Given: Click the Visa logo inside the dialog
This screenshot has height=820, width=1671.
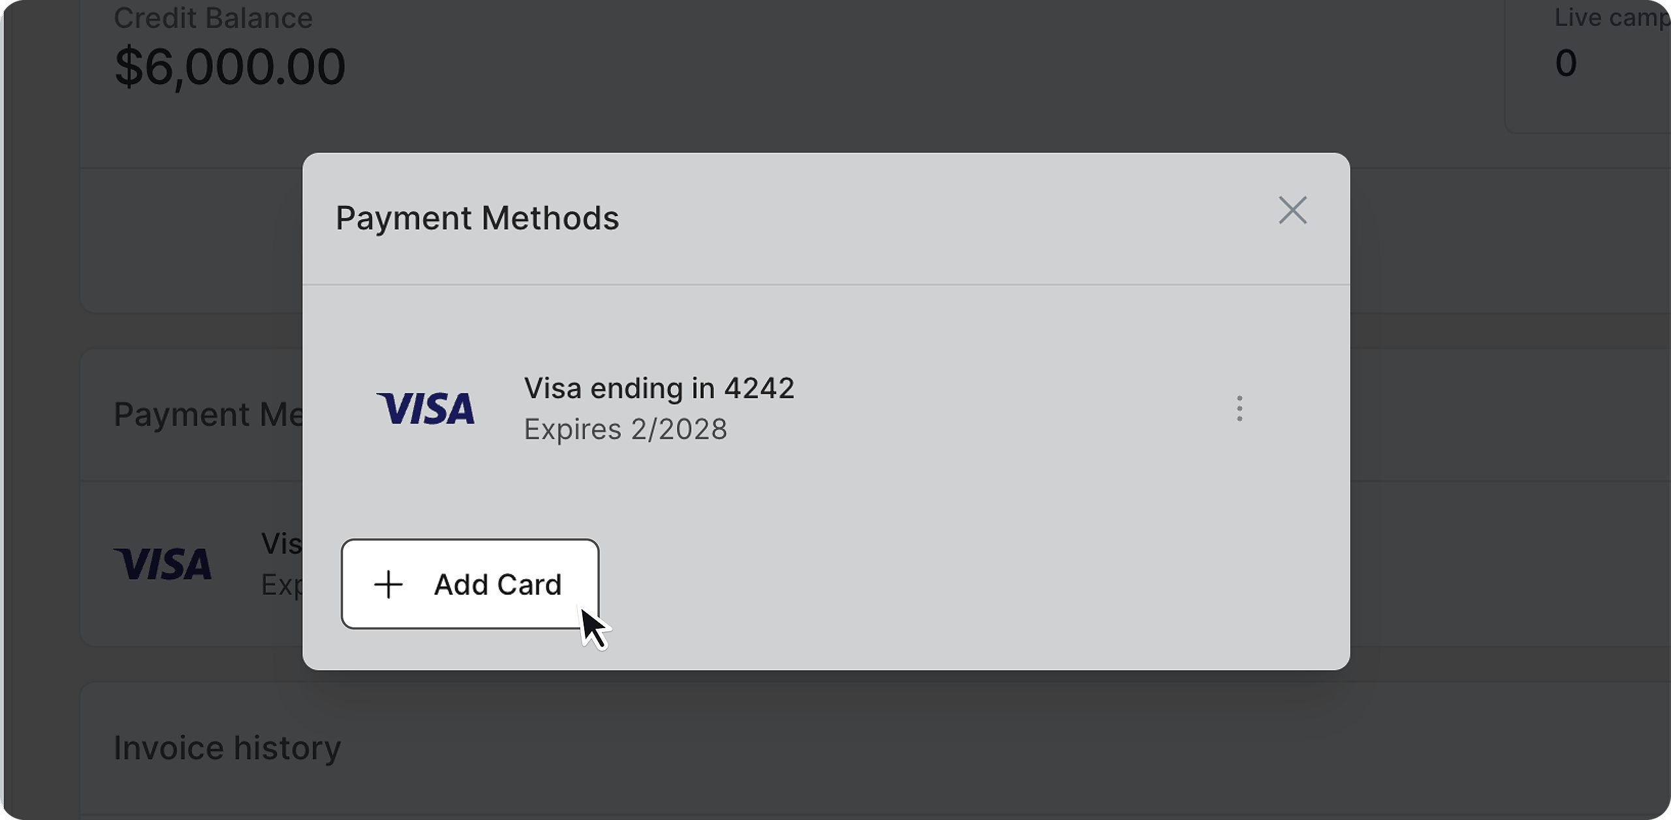Looking at the screenshot, I should pyautogui.click(x=426, y=409).
